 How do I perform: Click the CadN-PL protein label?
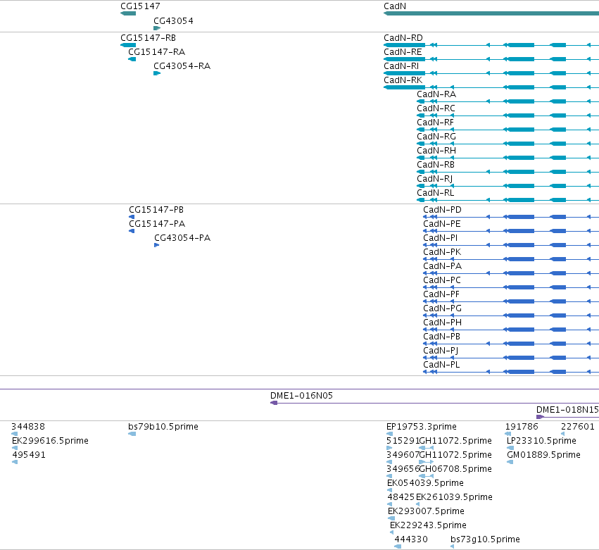[x=441, y=365]
